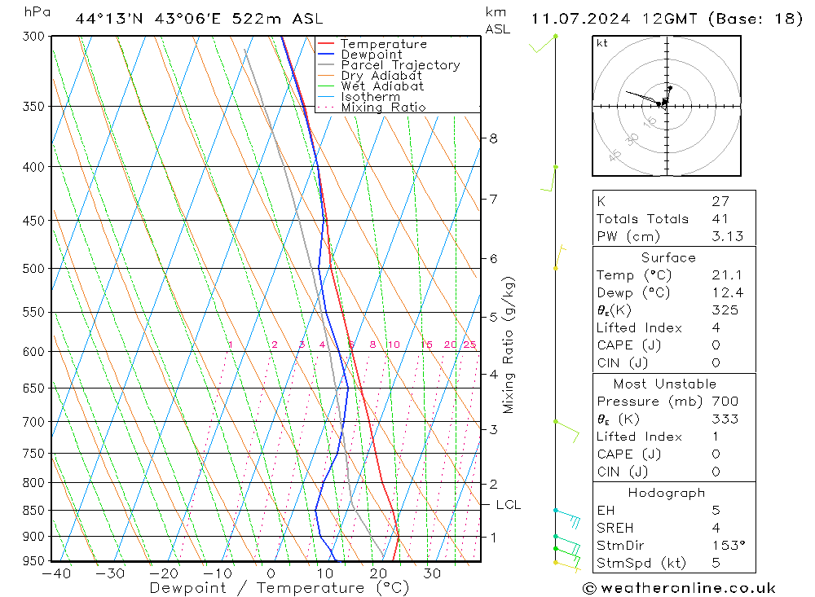Click the 45 ring label in hodograph

(x=615, y=154)
